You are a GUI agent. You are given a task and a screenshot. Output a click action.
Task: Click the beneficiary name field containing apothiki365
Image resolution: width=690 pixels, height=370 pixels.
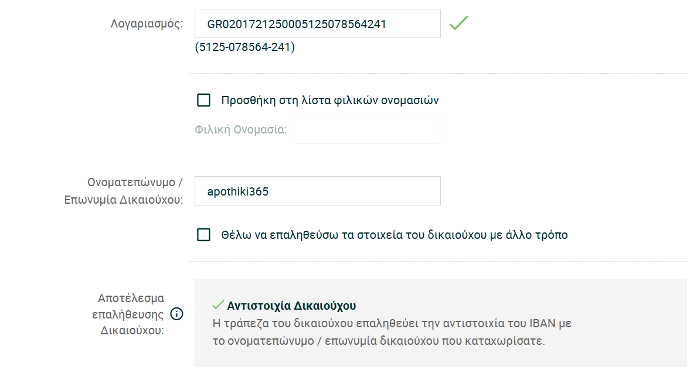(x=317, y=191)
